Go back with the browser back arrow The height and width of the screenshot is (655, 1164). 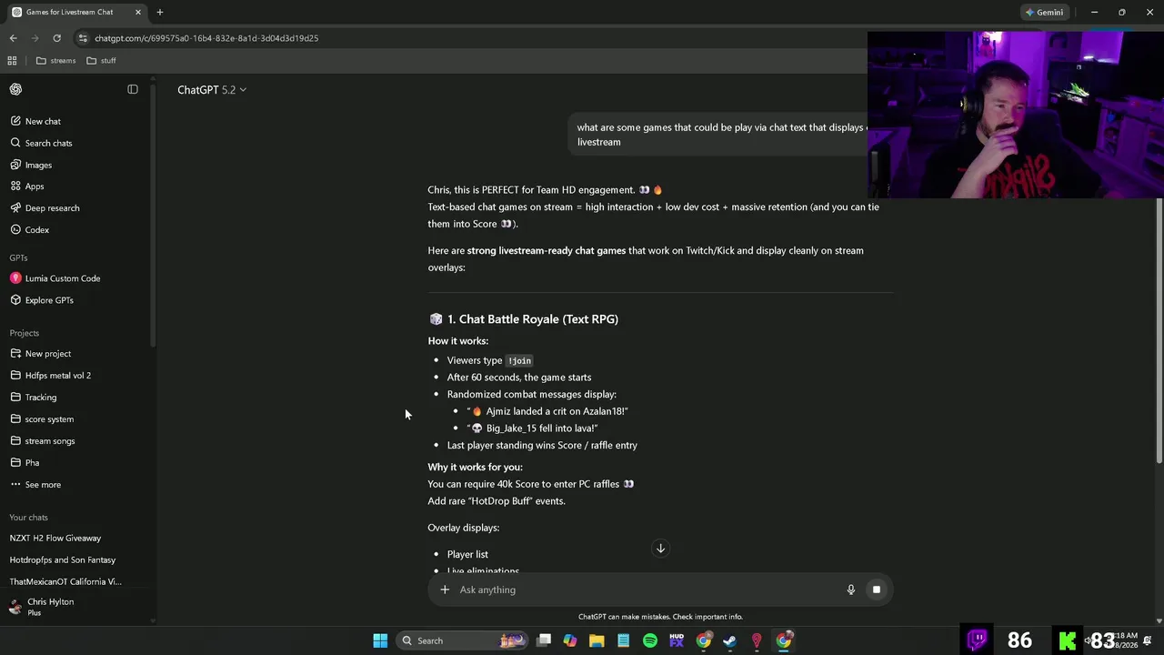[13, 38]
